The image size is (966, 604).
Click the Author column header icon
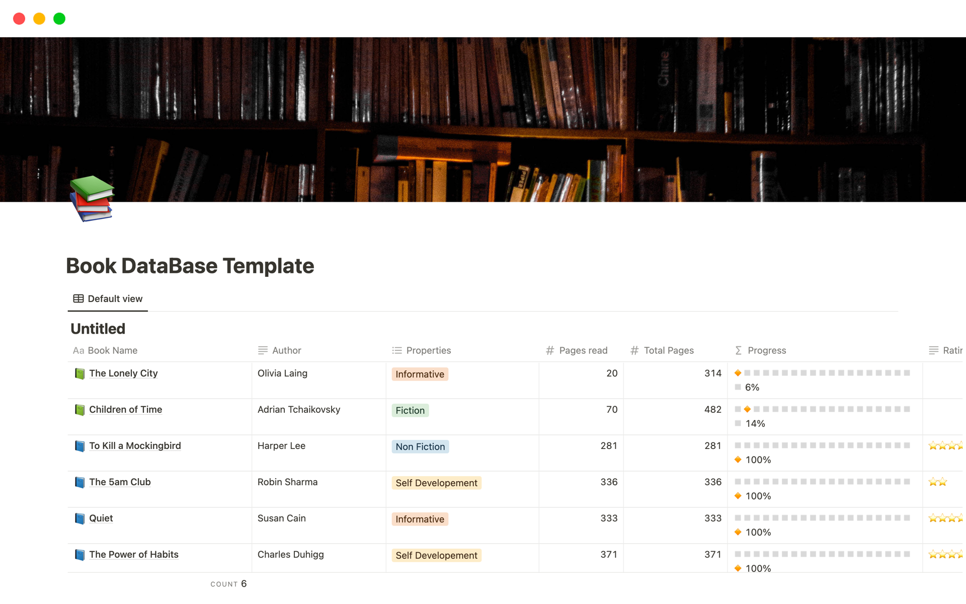coord(263,350)
